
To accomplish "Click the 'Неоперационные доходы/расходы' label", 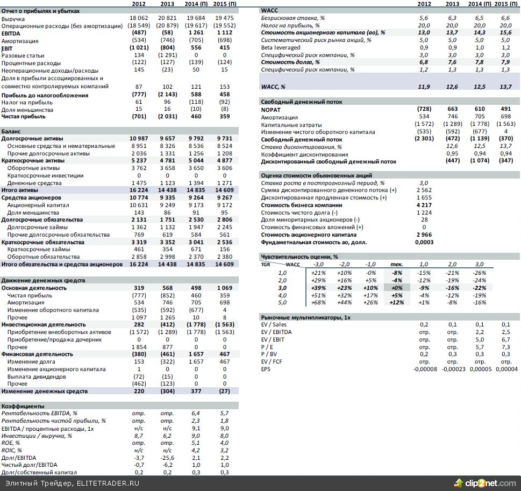I will pyautogui.click(x=50, y=70).
